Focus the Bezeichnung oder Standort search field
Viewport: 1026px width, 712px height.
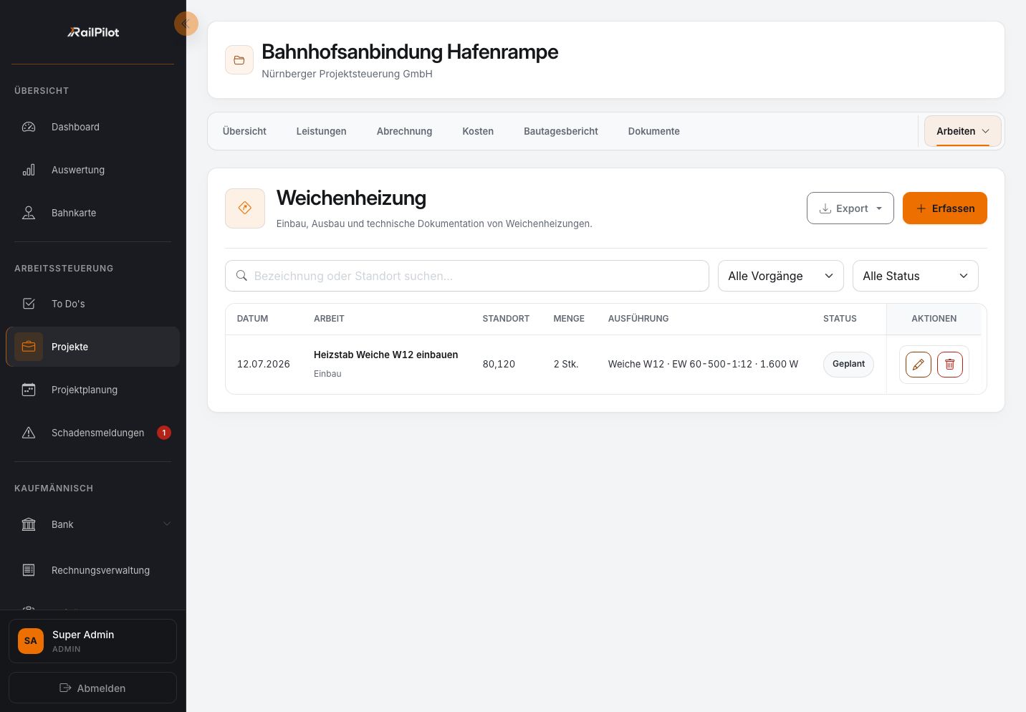(467, 276)
